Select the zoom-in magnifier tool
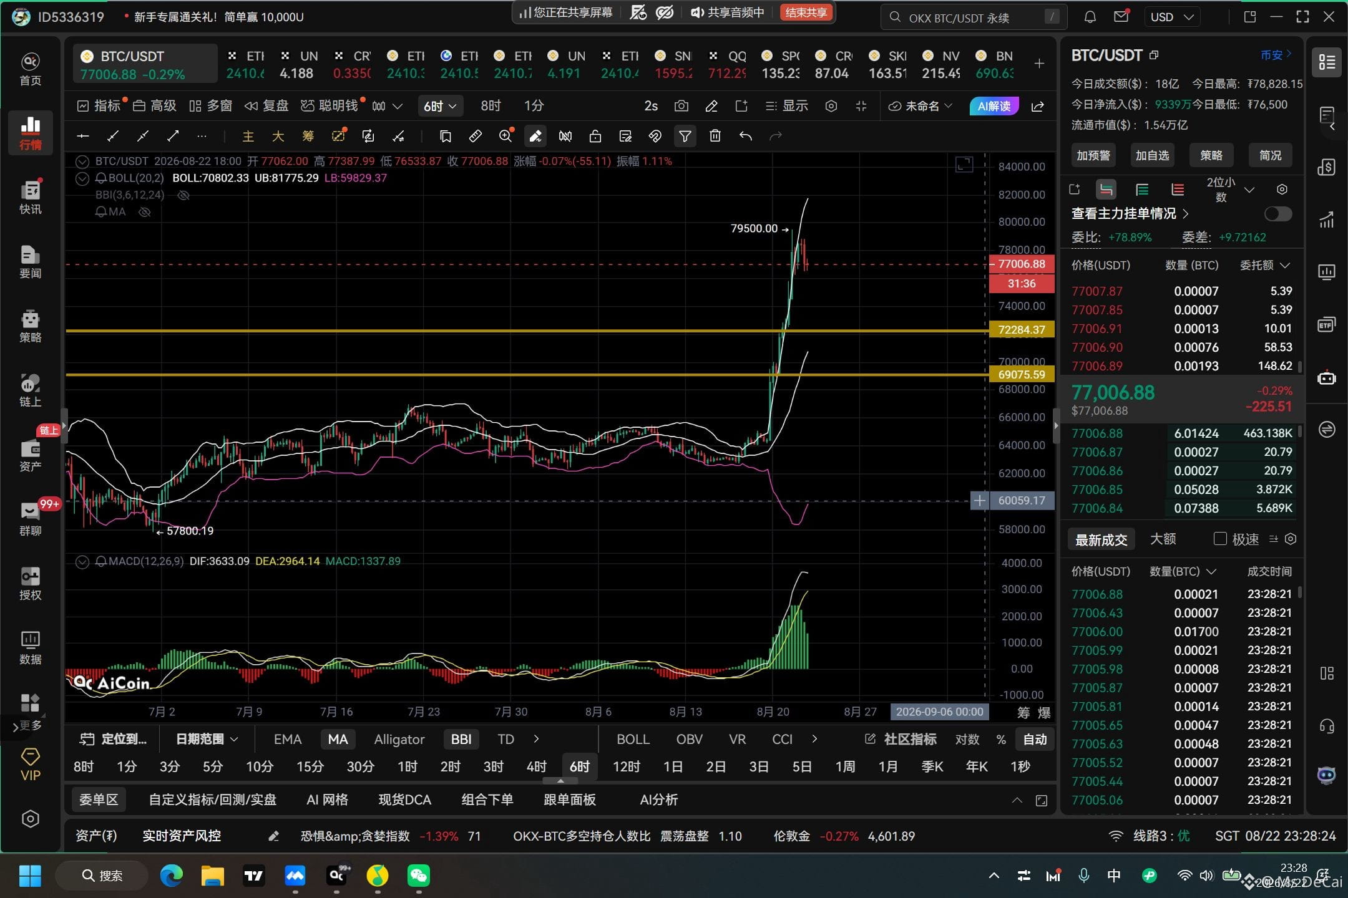This screenshot has width=1348, height=898. 506,136
